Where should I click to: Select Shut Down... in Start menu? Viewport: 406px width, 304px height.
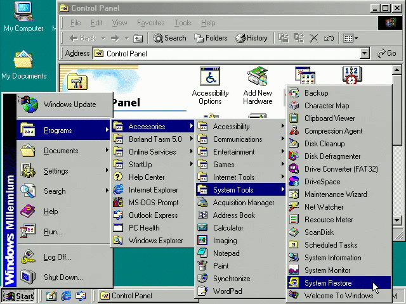coord(63,277)
